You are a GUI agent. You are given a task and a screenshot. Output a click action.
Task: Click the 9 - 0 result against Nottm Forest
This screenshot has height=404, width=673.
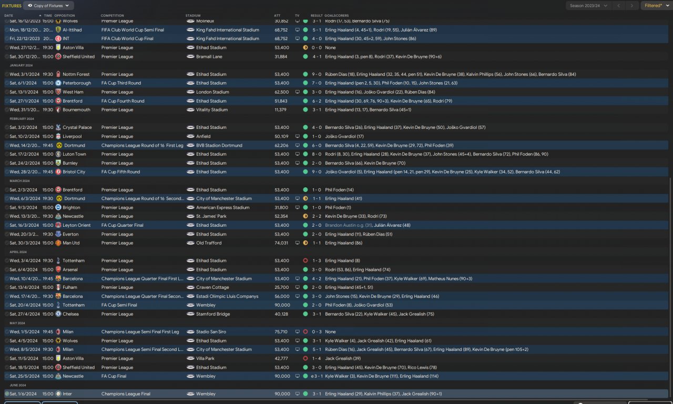click(317, 74)
